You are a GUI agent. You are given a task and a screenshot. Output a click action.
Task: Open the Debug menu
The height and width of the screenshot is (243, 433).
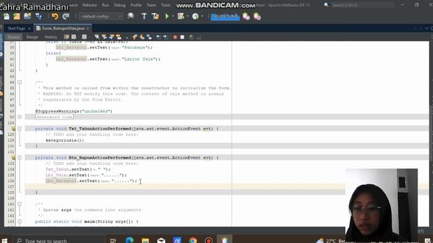pos(120,5)
